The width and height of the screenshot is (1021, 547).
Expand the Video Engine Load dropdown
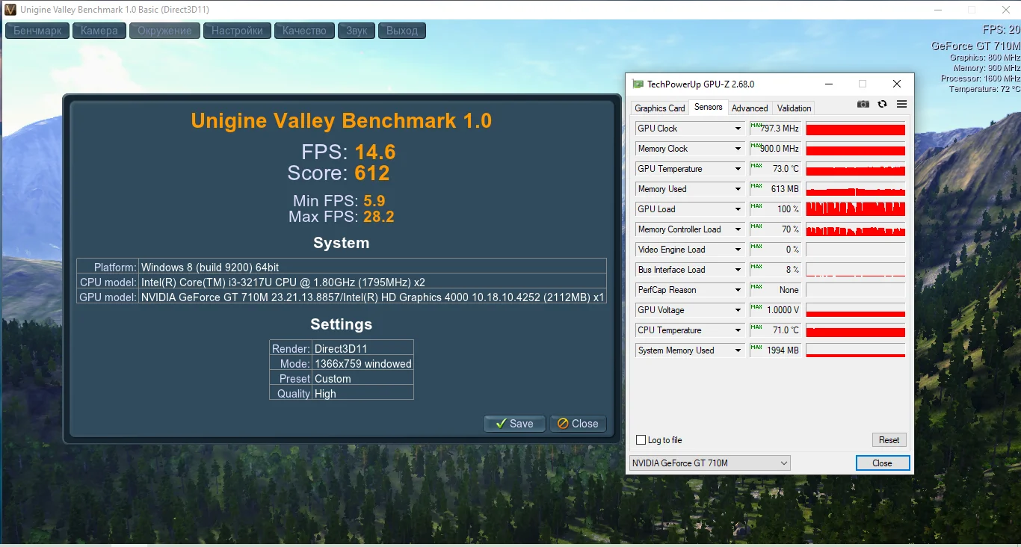click(738, 250)
